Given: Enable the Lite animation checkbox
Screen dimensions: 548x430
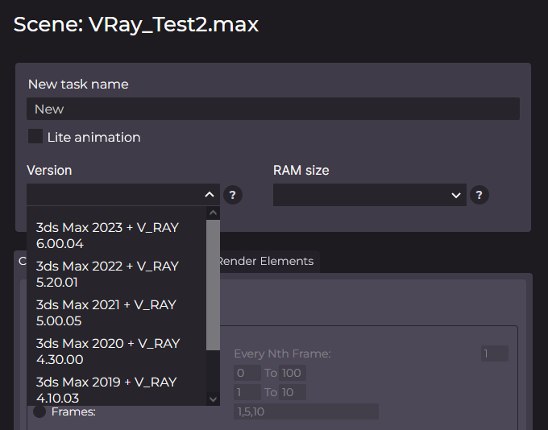Looking at the screenshot, I should [35, 136].
